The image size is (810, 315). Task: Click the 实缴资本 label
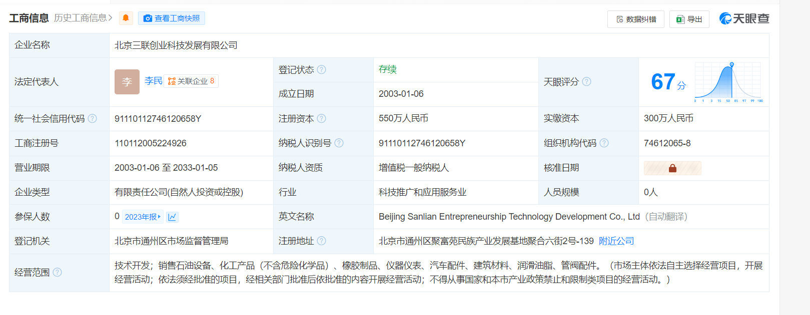point(561,118)
